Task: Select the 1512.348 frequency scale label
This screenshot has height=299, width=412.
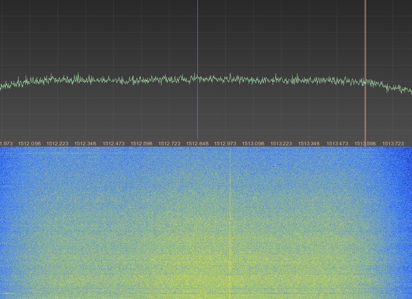Action: point(85,144)
